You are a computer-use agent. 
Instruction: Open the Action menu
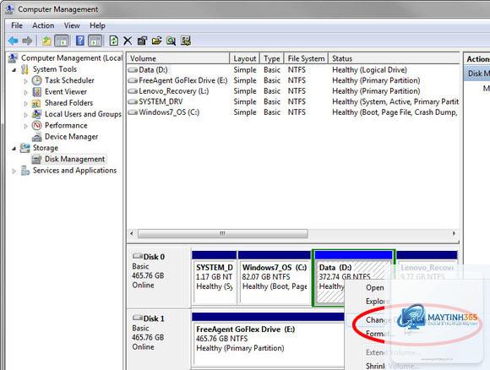click(43, 25)
